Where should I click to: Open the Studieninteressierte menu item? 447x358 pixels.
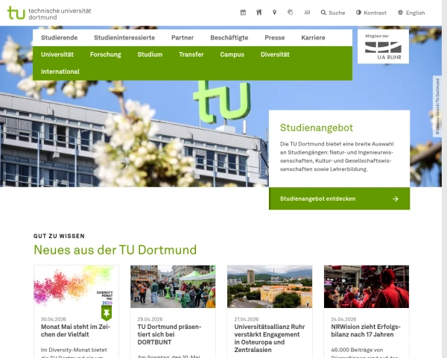click(x=124, y=38)
